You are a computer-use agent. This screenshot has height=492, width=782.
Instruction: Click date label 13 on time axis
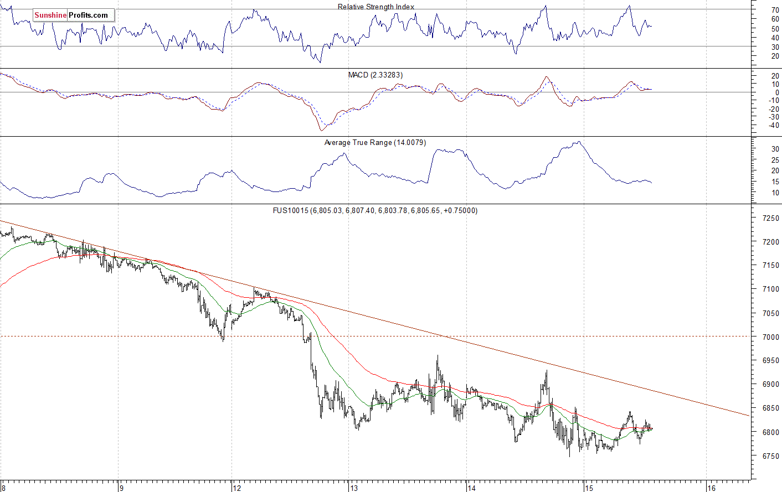coord(354,488)
